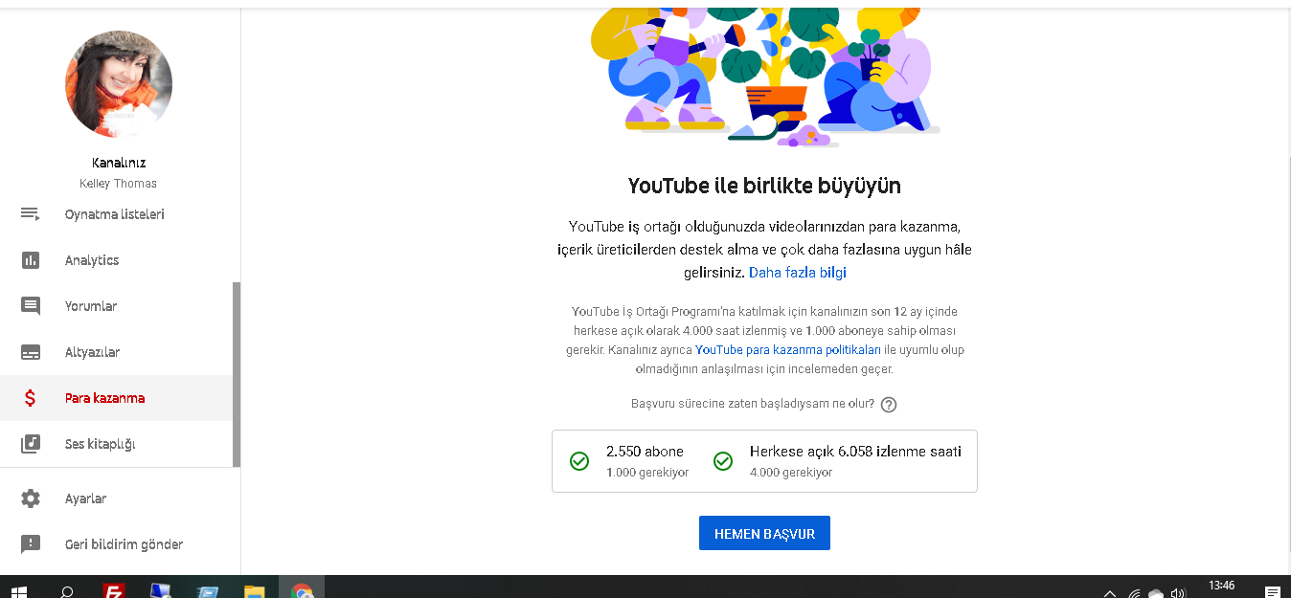This screenshot has height=598, width=1291.
Task: Click the 4.000 gerekiyor text
Action: [791, 473]
